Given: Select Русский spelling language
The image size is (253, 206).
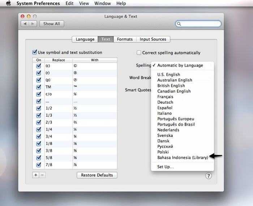Looking at the screenshot, I should pos(183,146).
